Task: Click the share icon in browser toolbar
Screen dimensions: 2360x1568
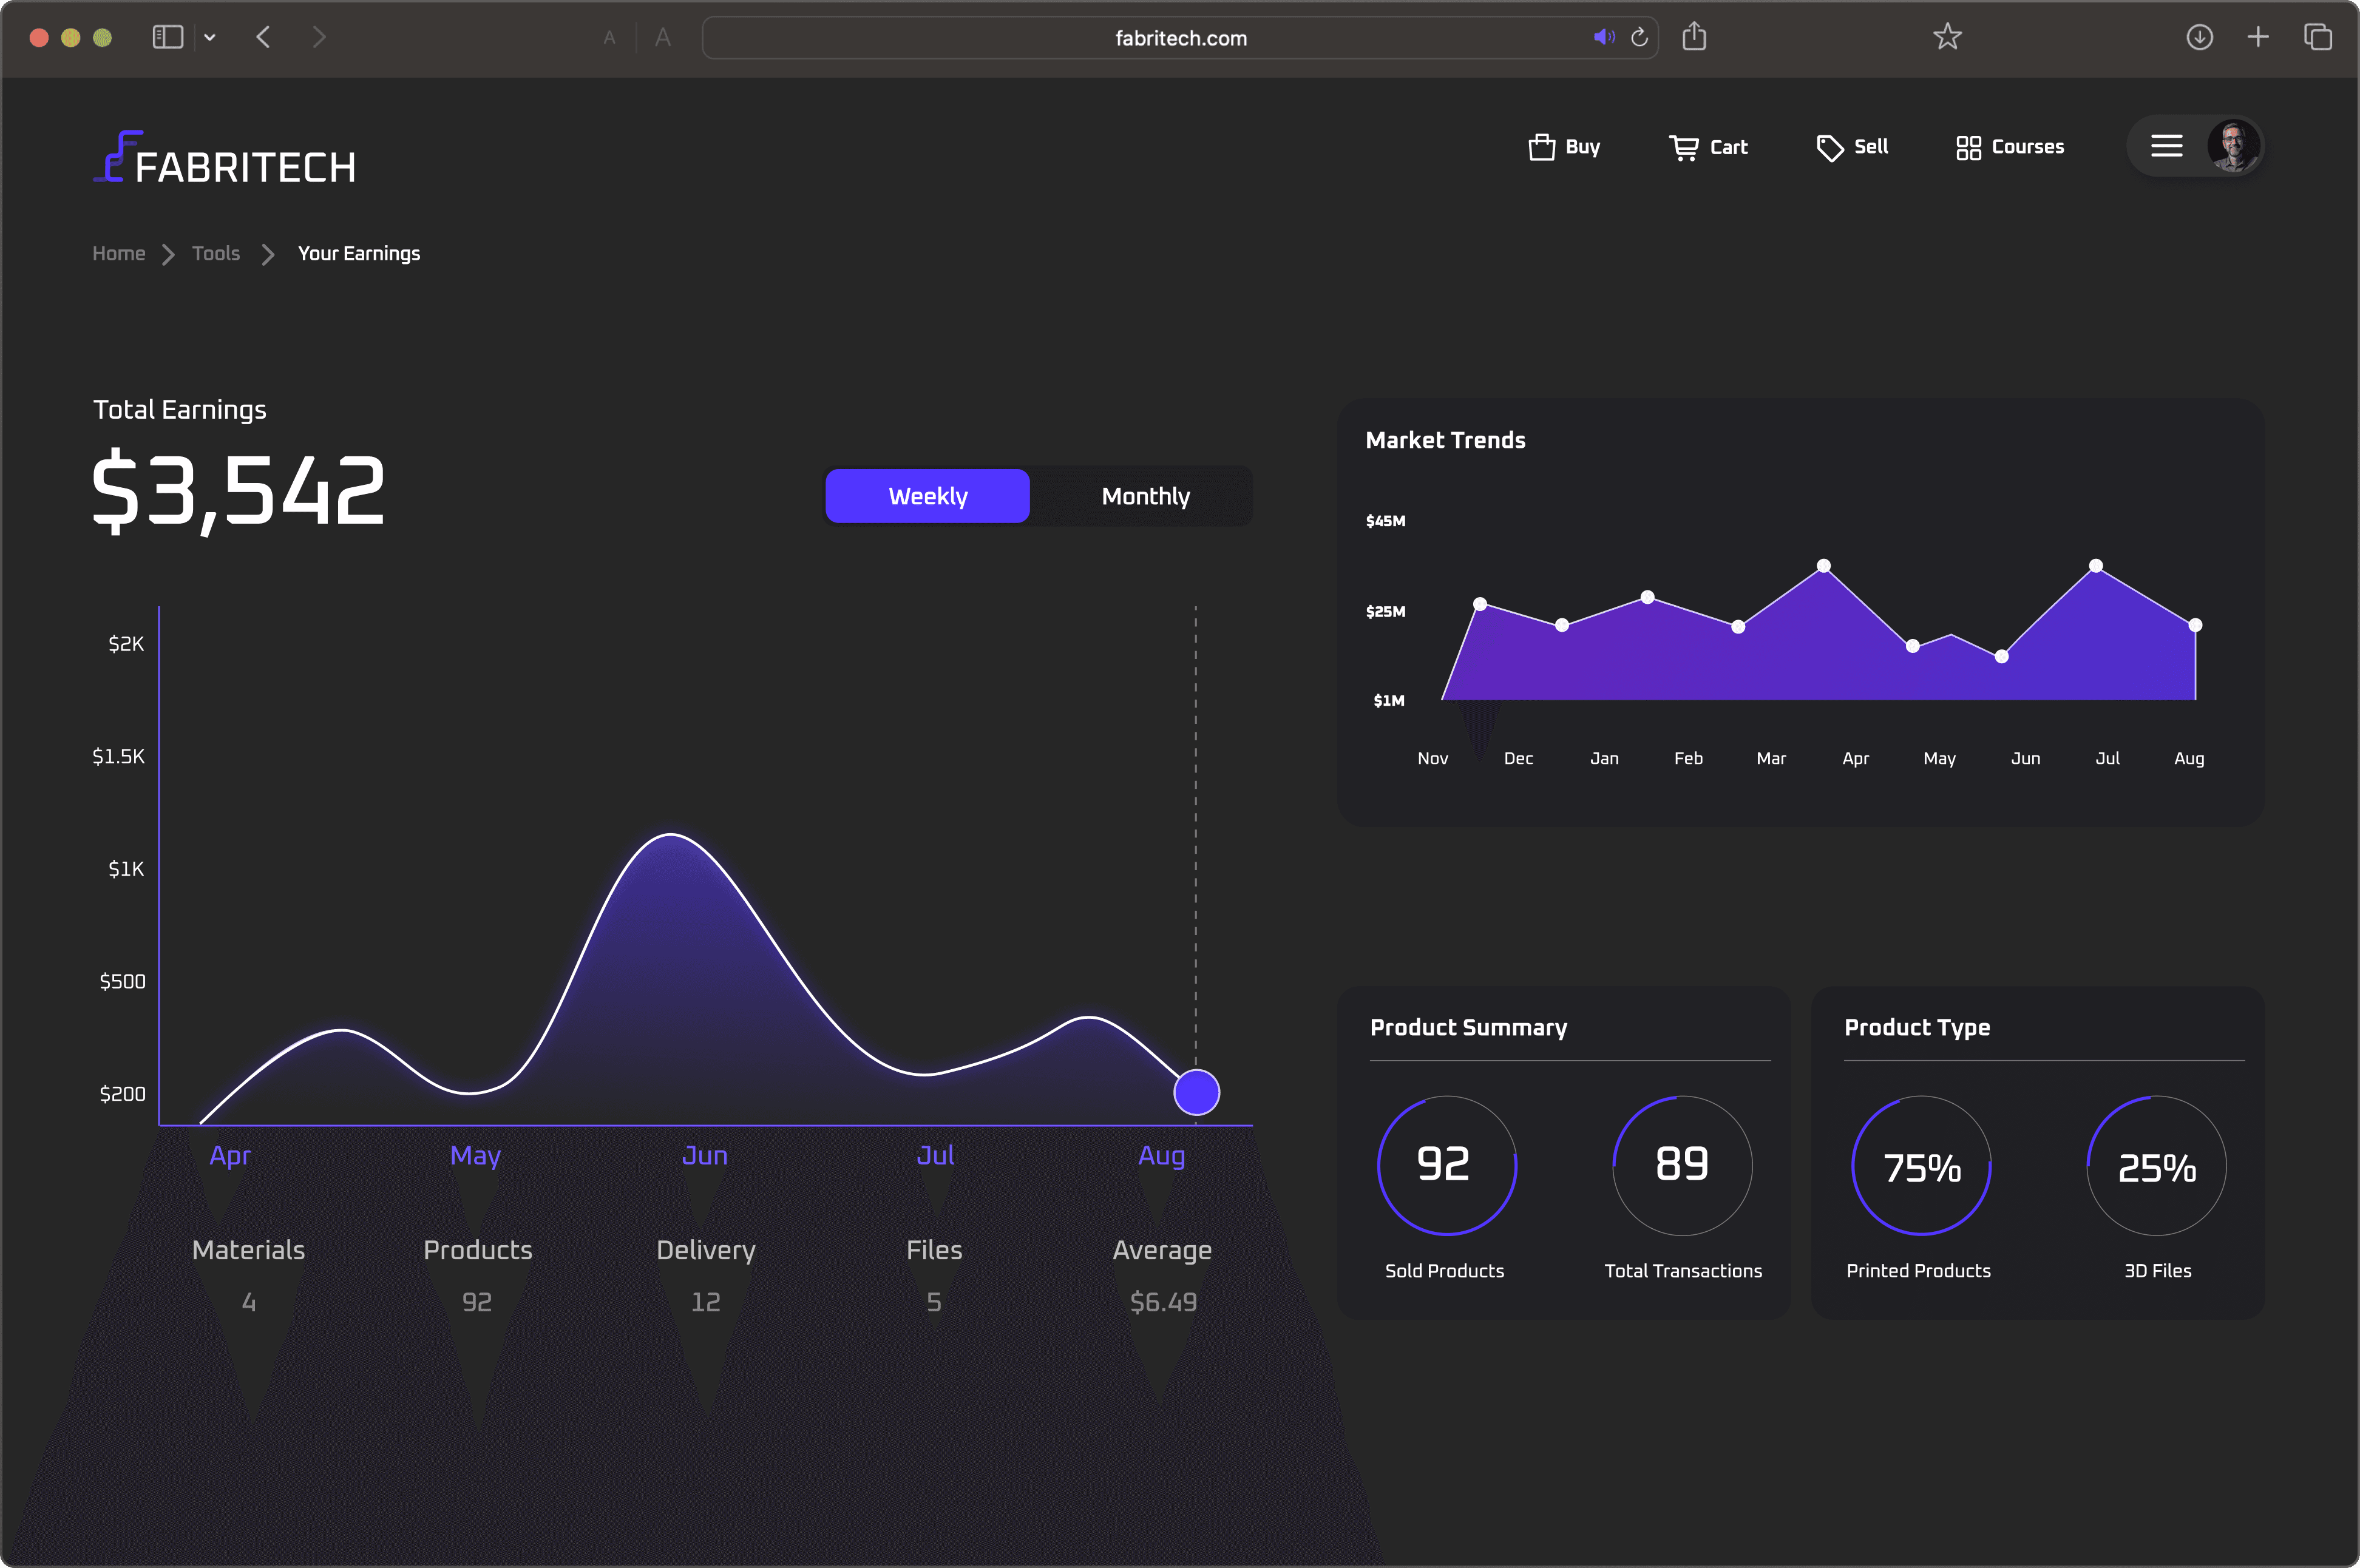Action: 1694,38
